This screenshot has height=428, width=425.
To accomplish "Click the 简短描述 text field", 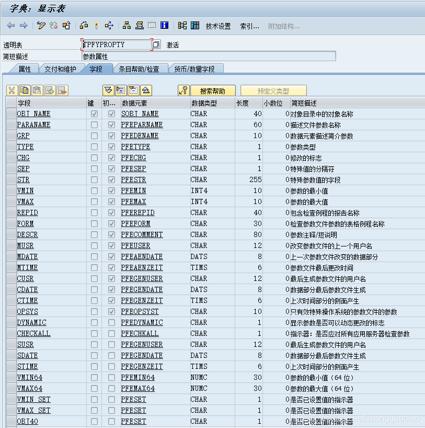I will click(x=209, y=57).
